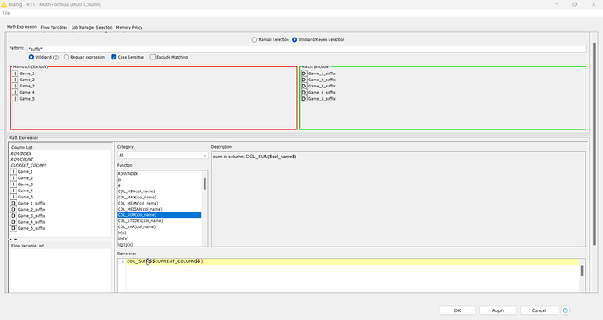Select Game_1 in the Column List

(x=25, y=172)
